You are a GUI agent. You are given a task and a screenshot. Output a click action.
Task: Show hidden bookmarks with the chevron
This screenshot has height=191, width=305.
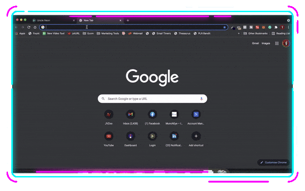(x=239, y=33)
